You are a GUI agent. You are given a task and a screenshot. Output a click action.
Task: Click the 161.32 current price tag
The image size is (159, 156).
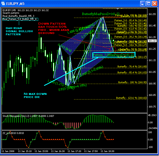click(152, 41)
